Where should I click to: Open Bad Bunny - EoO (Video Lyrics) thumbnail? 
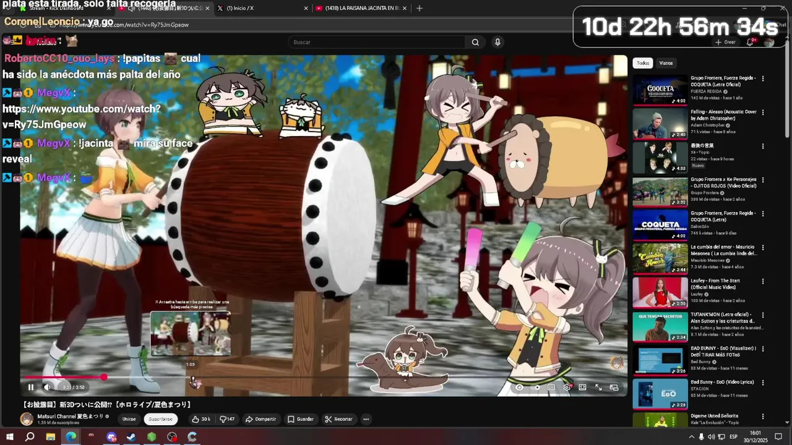click(660, 394)
